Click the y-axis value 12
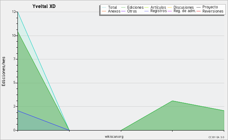228x140 pixels. 14,12
